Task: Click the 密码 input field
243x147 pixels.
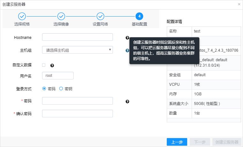Action: (77, 101)
